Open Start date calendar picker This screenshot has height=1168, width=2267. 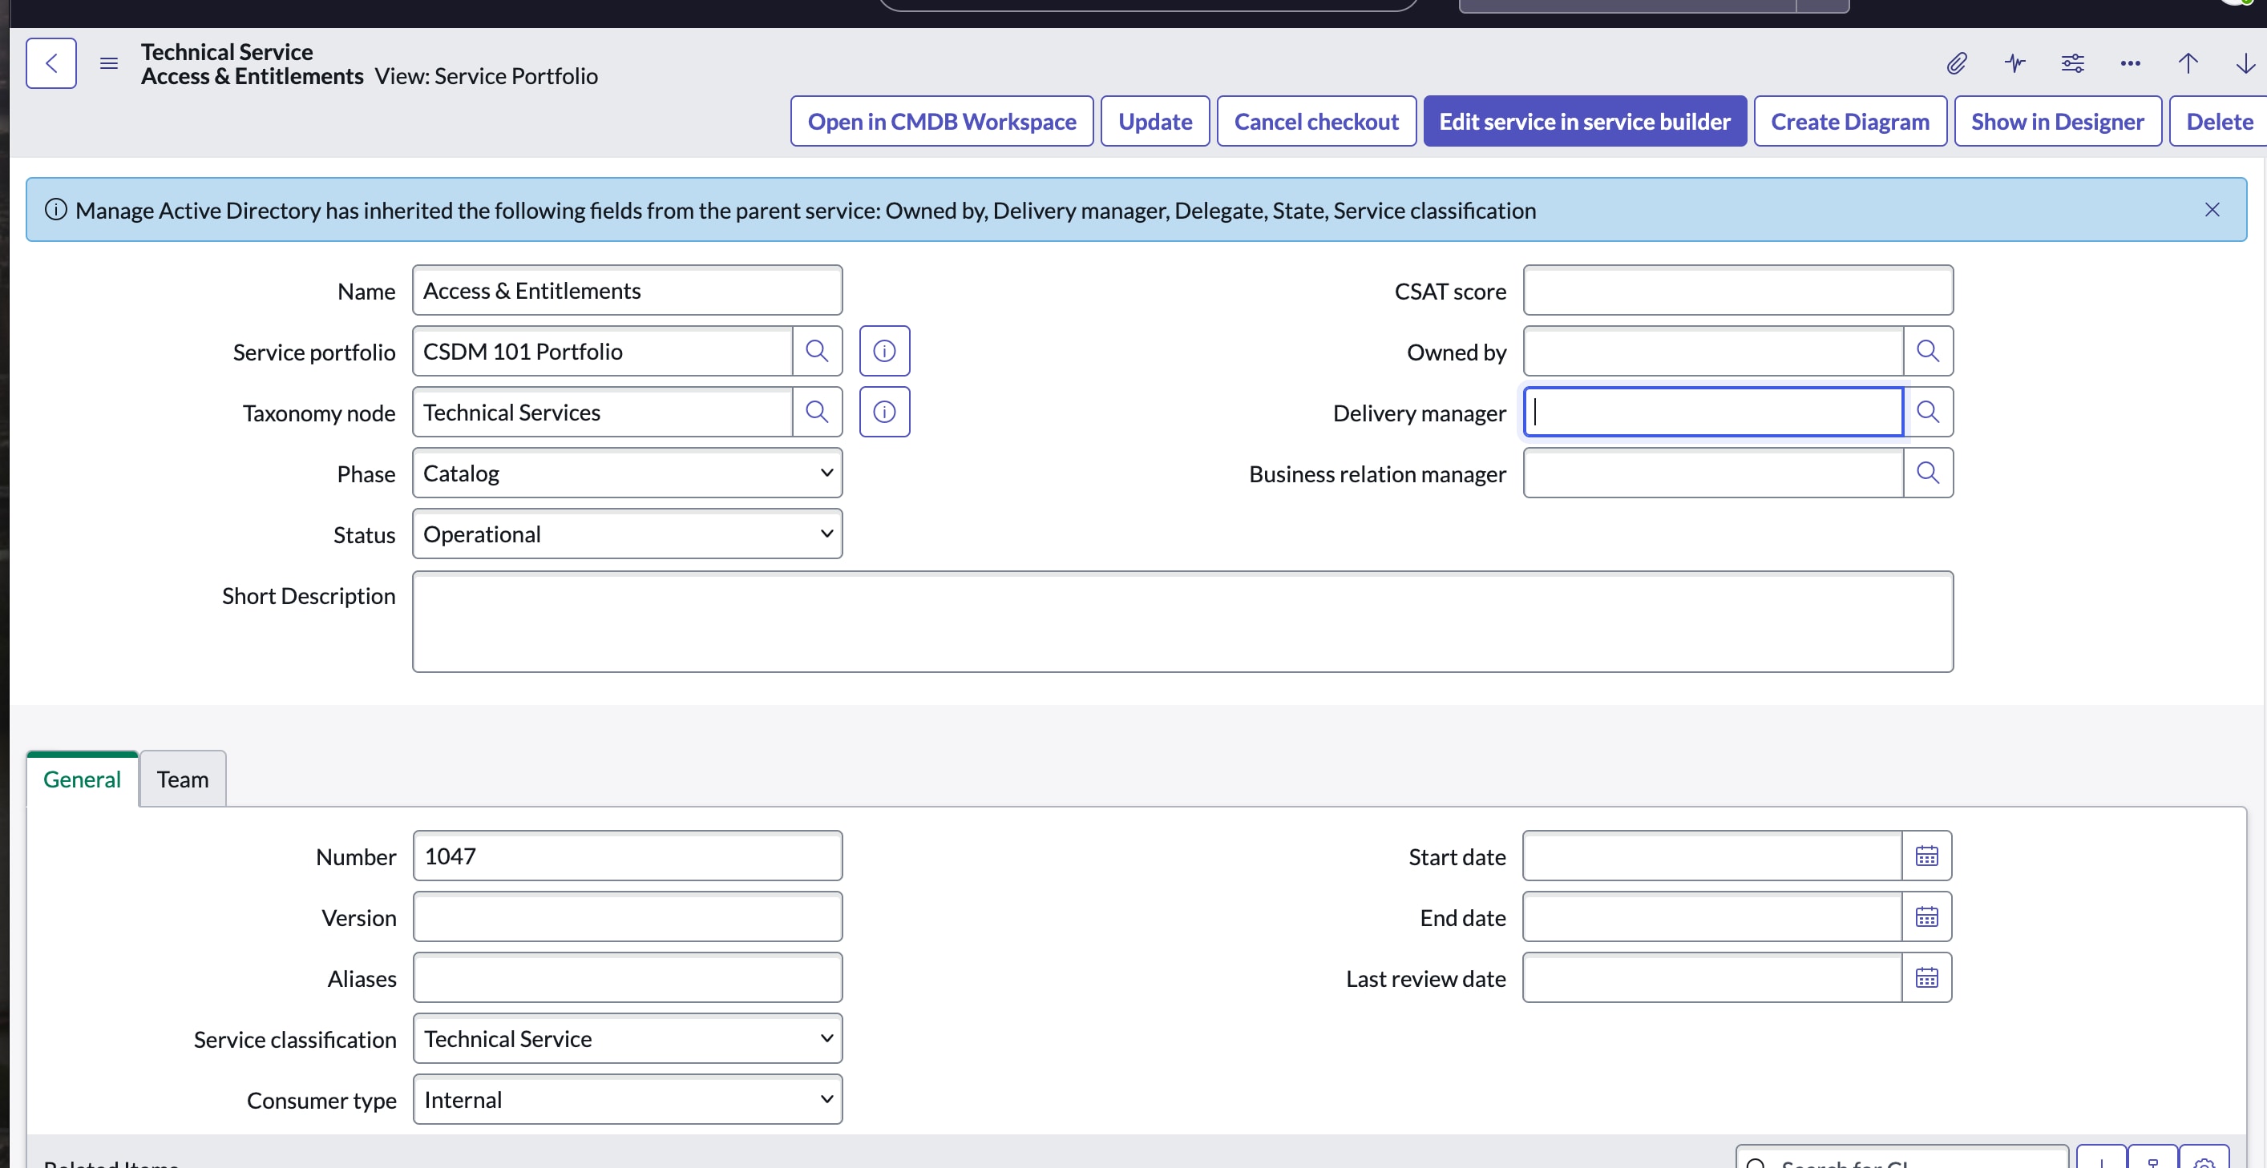pos(1926,856)
